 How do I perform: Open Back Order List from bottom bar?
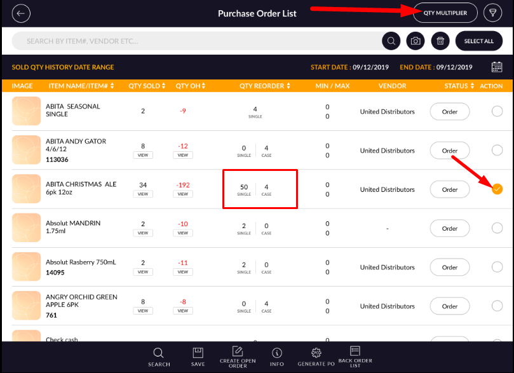(355, 356)
